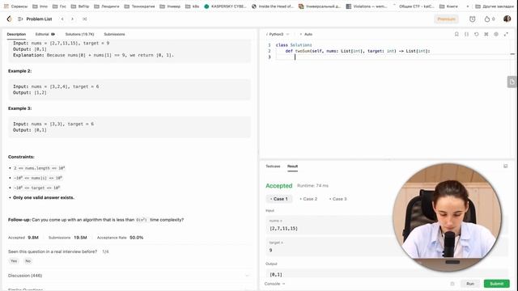This screenshot has height=291, width=518.
Task: Select Case 2 result
Action: click(x=308, y=199)
